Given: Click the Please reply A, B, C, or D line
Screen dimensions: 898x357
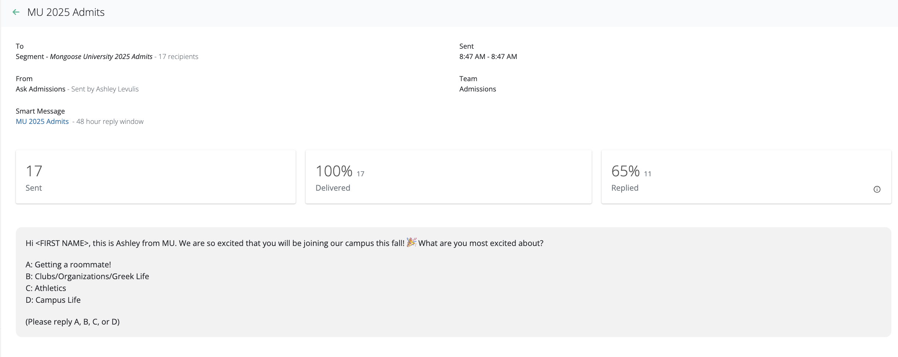Looking at the screenshot, I should coord(72,322).
